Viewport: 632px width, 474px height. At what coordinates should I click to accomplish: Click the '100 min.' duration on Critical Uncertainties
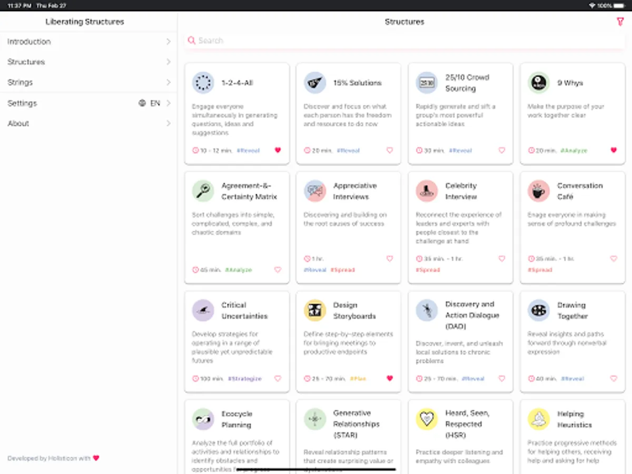coord(212,379)
